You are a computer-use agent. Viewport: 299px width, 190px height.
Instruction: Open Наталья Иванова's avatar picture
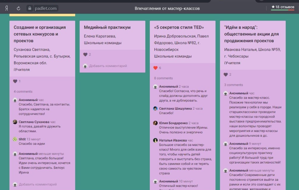pyautogui.click(x=155, y=140)
